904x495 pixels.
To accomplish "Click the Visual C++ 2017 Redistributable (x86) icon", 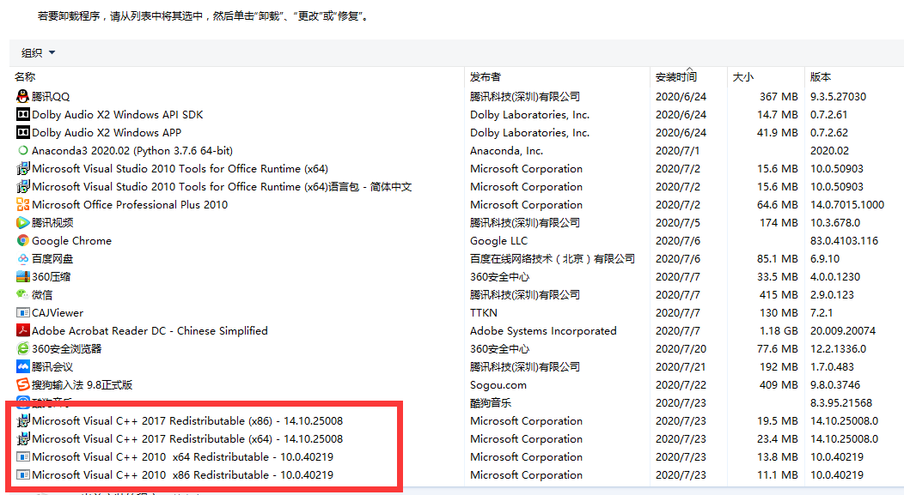I will click(x=23, y=420).
